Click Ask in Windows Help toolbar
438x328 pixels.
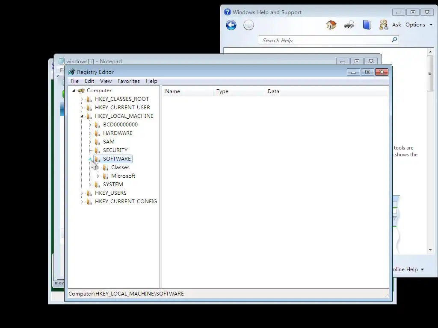pos(397,25)
